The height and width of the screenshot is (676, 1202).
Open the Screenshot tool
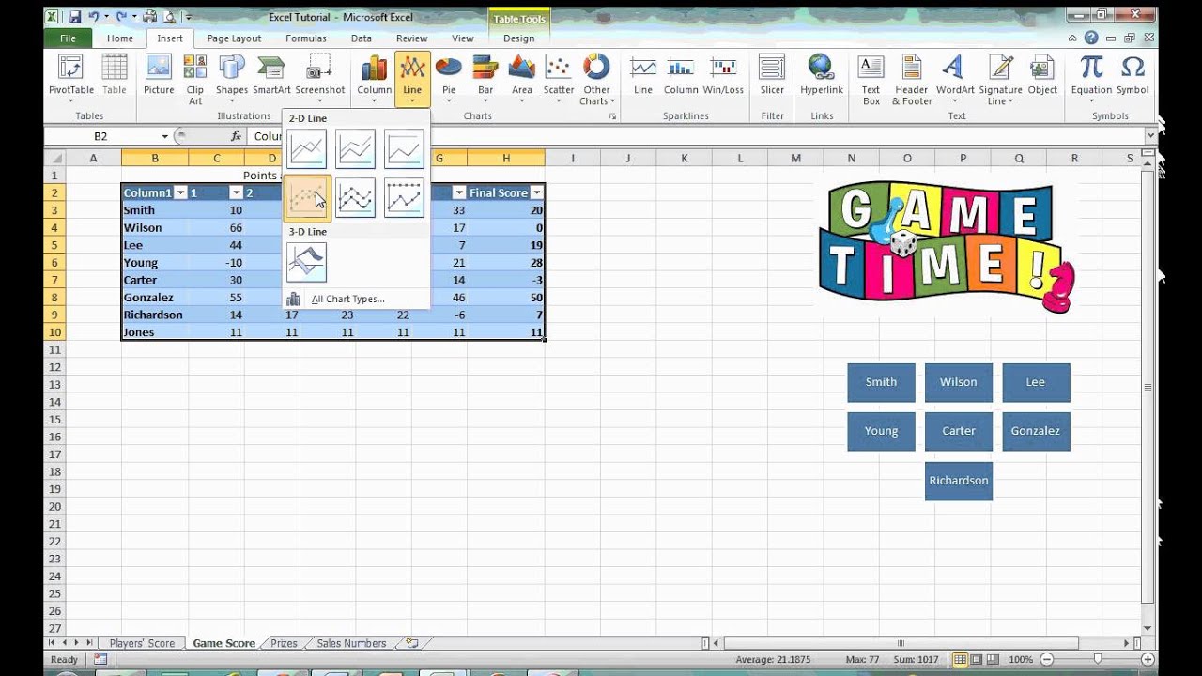pos(320,78)
